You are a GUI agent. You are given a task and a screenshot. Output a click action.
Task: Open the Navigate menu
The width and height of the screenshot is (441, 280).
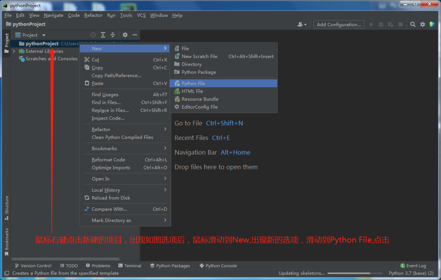coord(53,15)
